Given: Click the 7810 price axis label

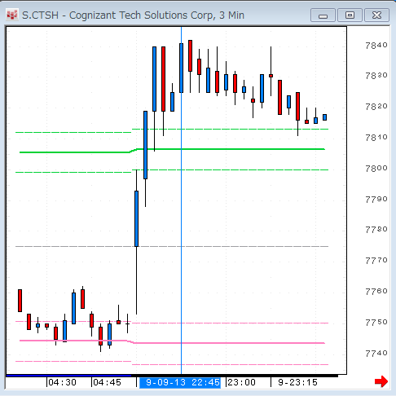Looking at the screenshot, I should point(376,138).
